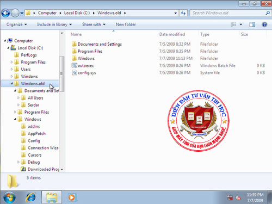Click the volume tray icon
The height and width of the screenshot is (204, 272).
pos(238,197)
